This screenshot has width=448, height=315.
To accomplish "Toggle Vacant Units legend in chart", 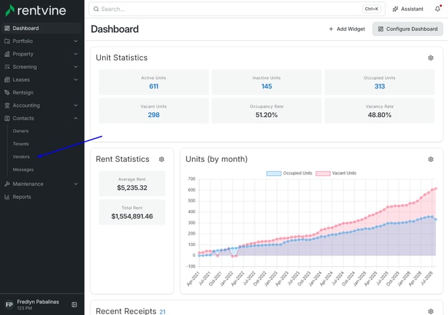I will point(336,173).
